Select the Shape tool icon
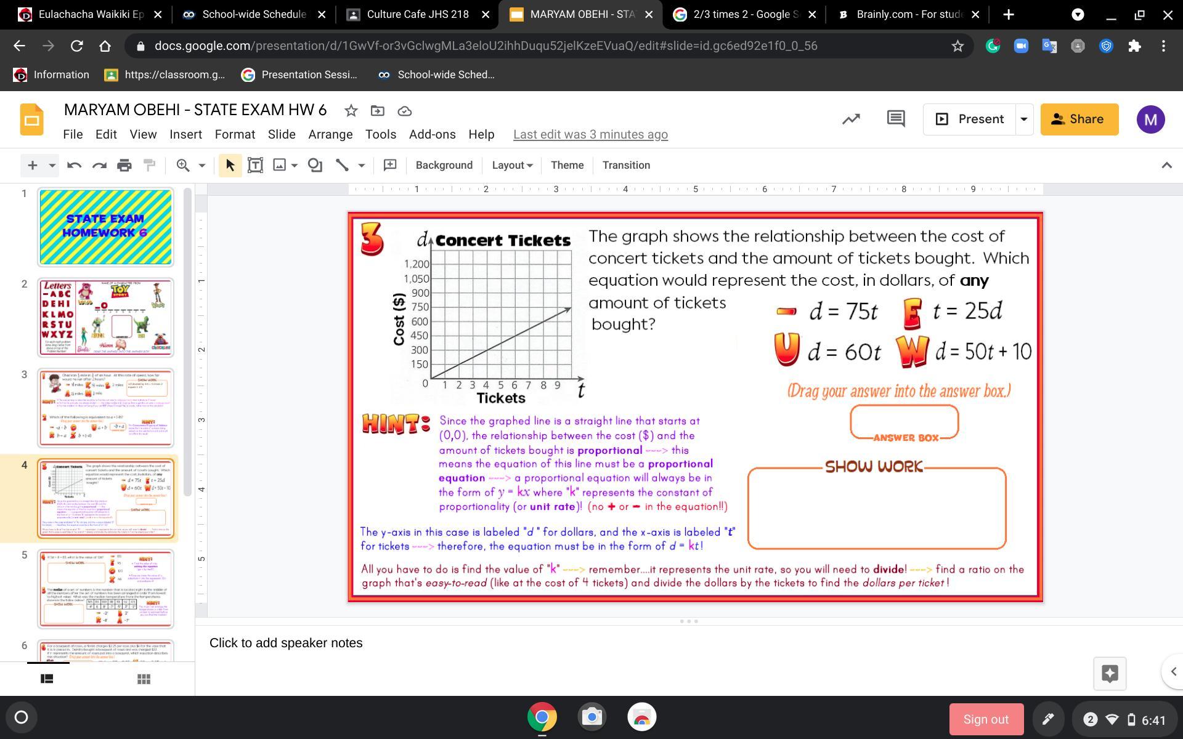Viewport: 1183px width, 739px height. (x=315, y=165)
